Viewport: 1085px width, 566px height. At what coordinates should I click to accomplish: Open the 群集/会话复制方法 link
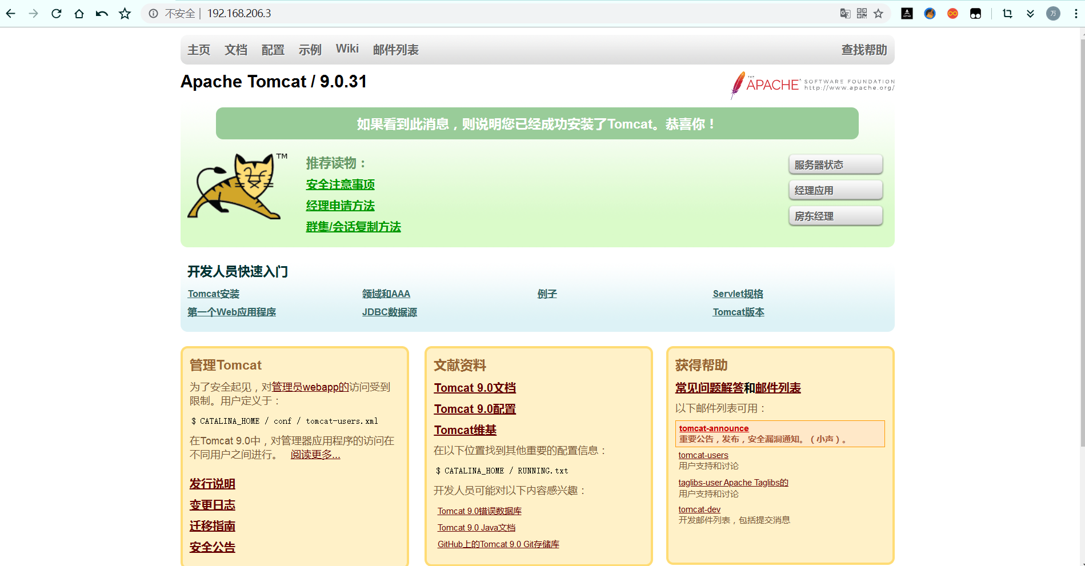click(x=354, y=227)
